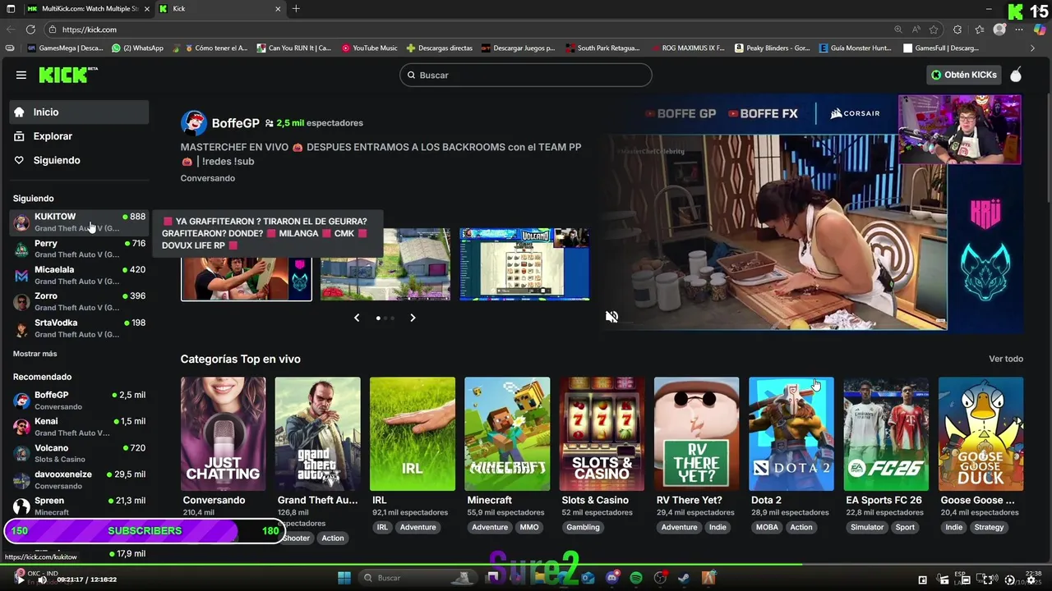Select the Volcano slots carousel thumbnail
The image size is (1052, 591).
point(524,264)
